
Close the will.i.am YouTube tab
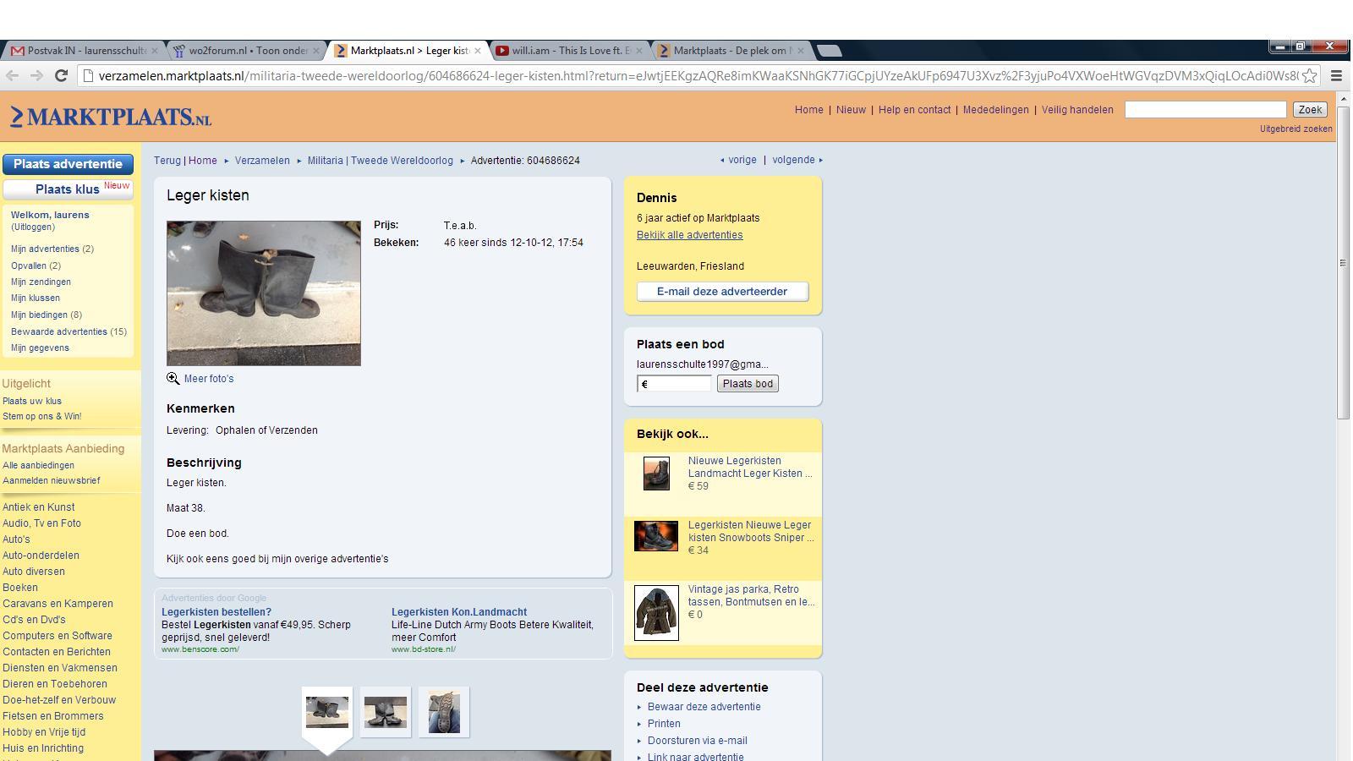pos(638,51)
